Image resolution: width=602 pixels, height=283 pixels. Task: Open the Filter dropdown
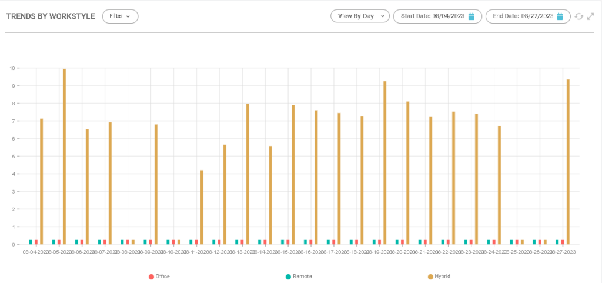pos(120,16)
